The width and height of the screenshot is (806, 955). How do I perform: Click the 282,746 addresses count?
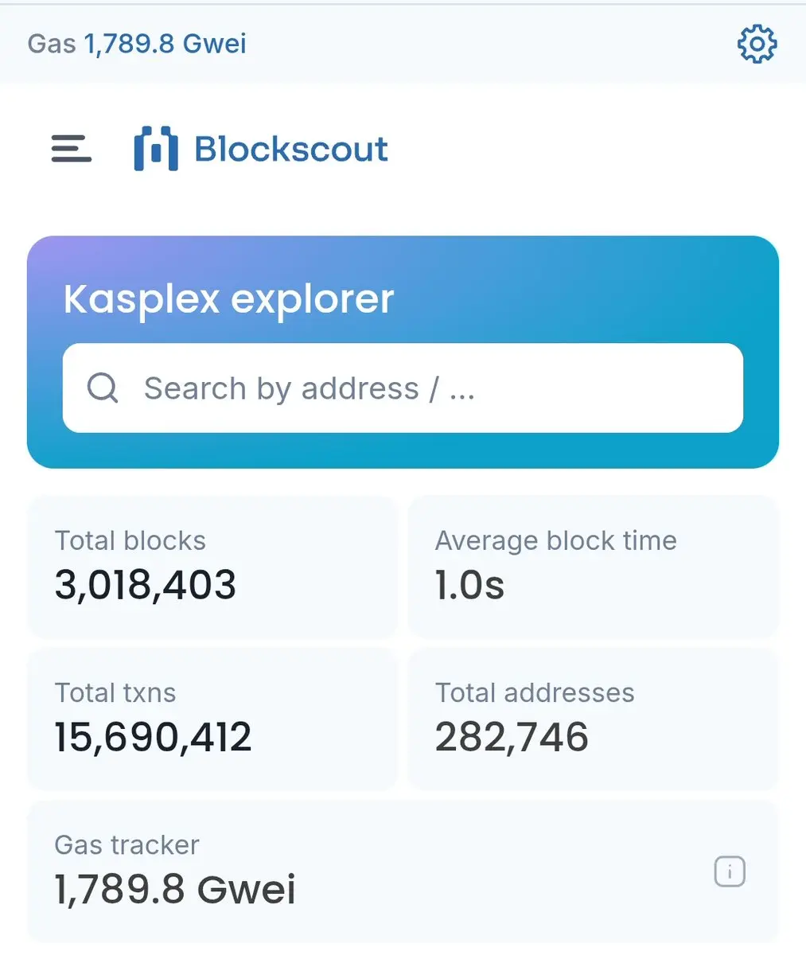pyautogui.click(x=512, y=737)
